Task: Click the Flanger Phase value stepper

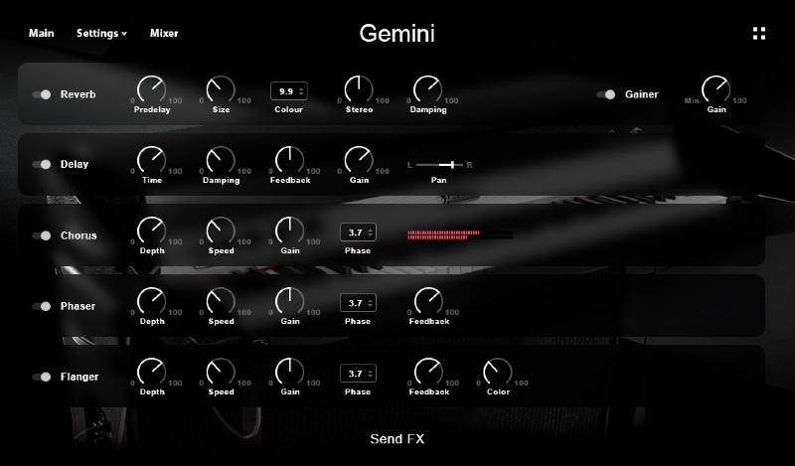Action: 358,374
